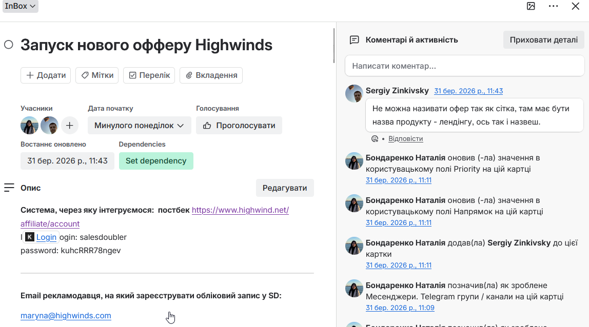The image size is (589, 327).
Task: Add a member with the plus icon
Action: pos(69,126)
